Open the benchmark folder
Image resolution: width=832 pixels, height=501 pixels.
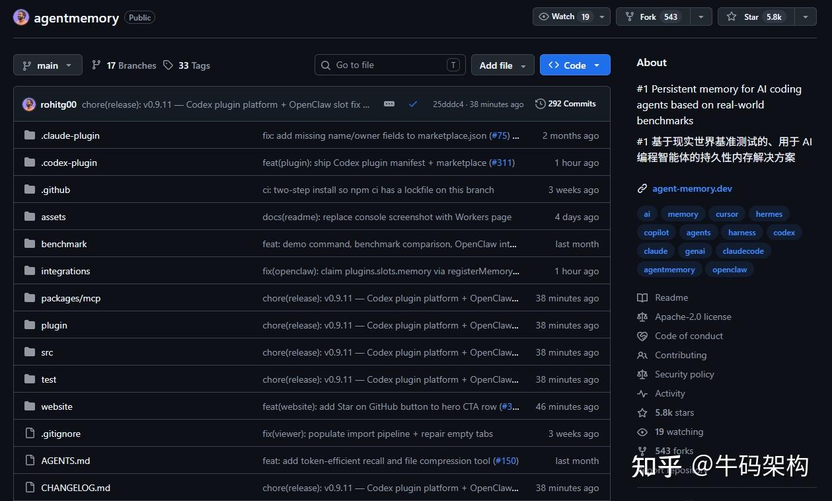64,244
